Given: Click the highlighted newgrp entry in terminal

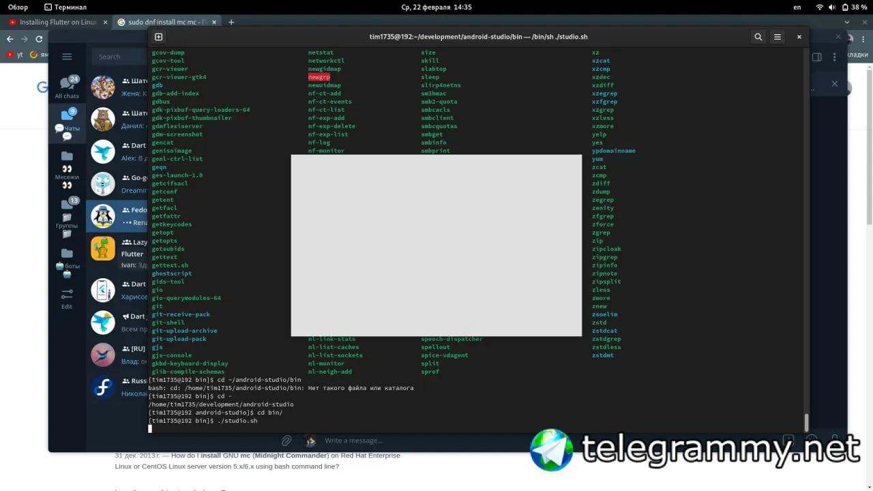Looking at the screenshot, I should (x=319, y=77).
